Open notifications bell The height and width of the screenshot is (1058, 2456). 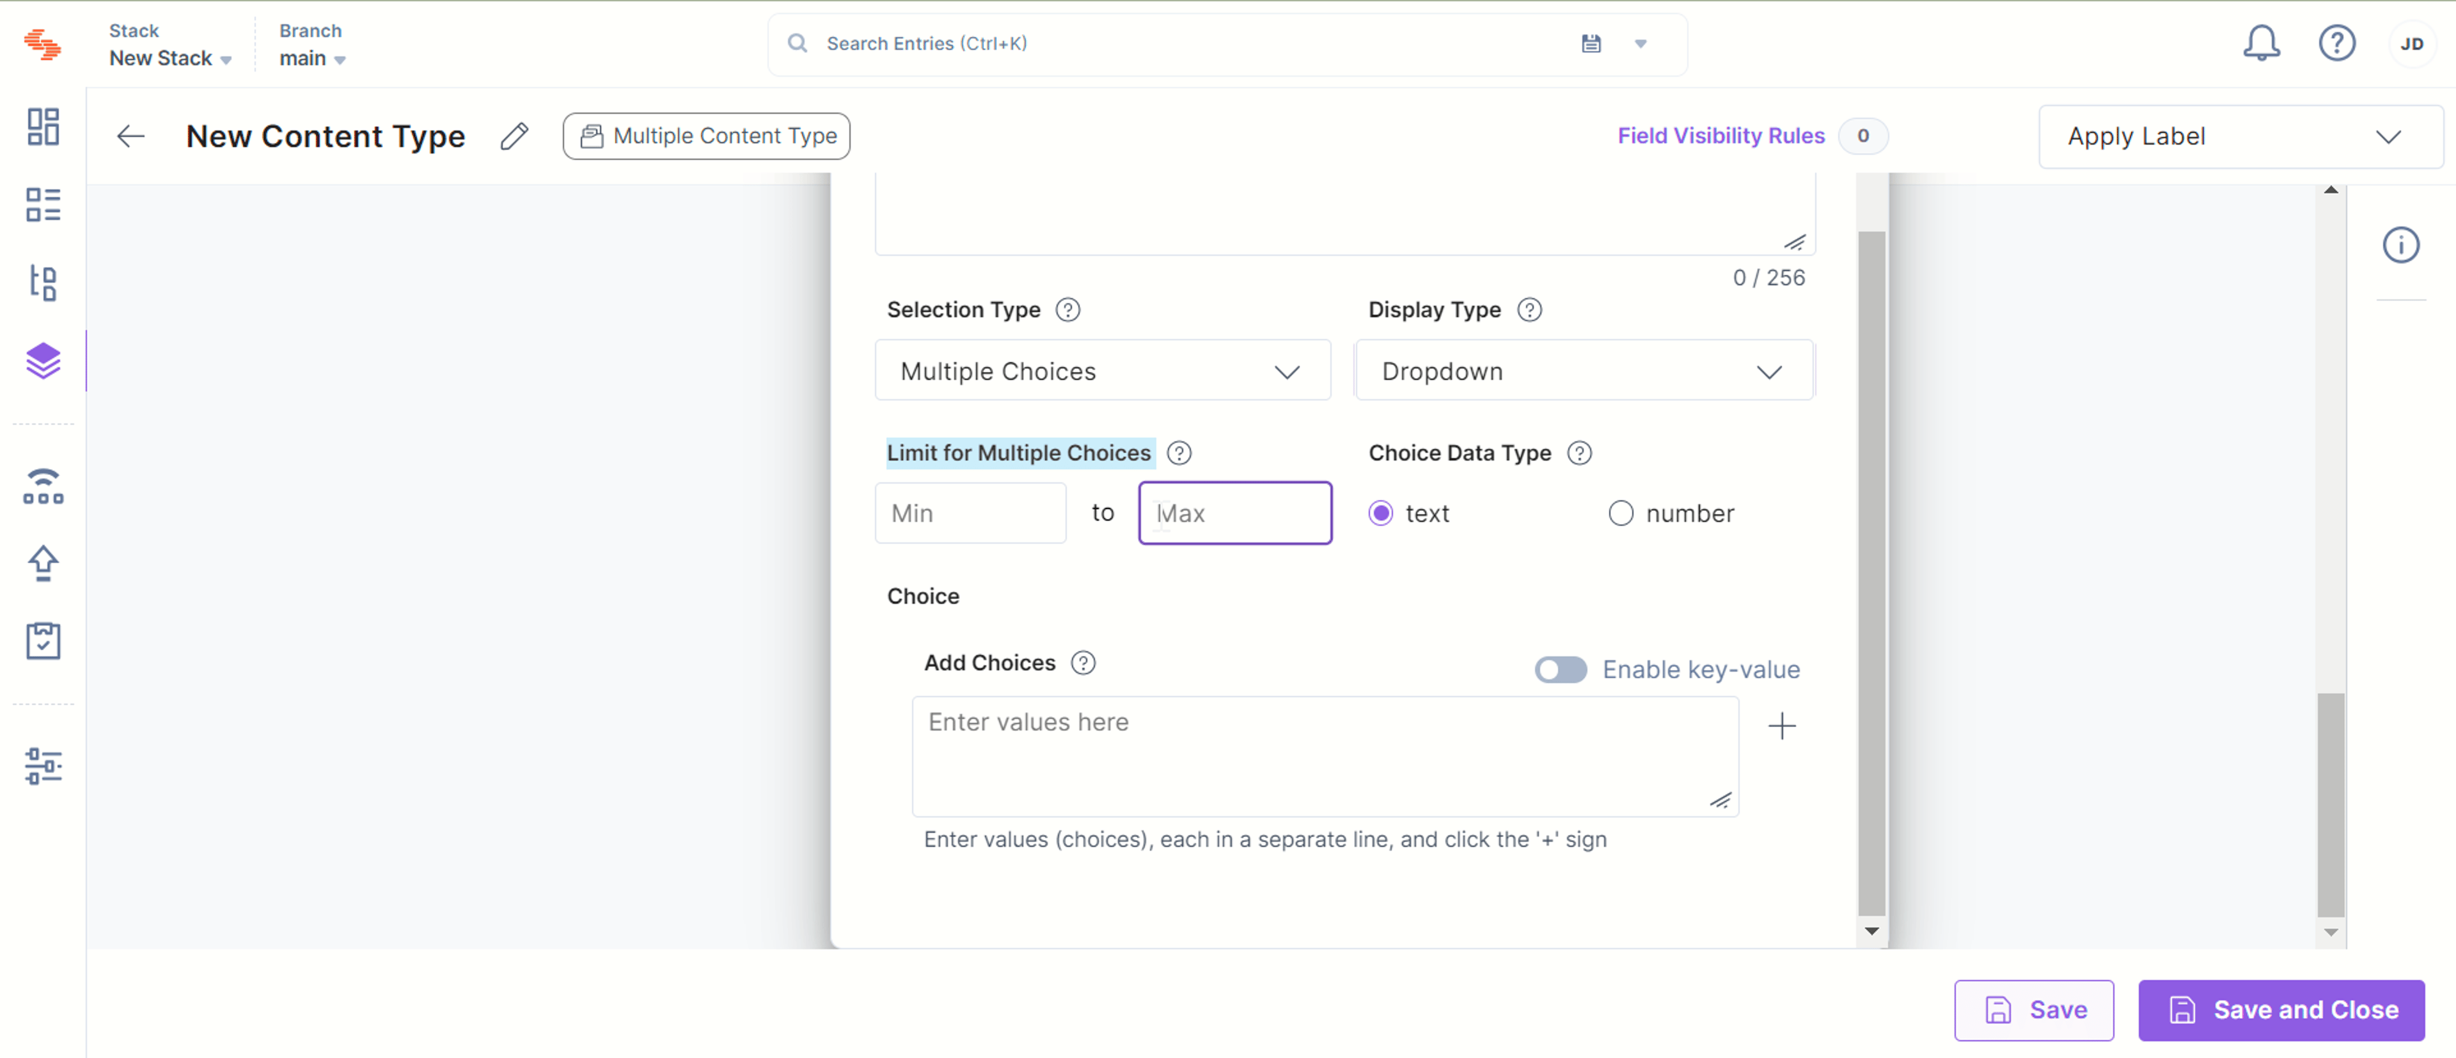2262,44
